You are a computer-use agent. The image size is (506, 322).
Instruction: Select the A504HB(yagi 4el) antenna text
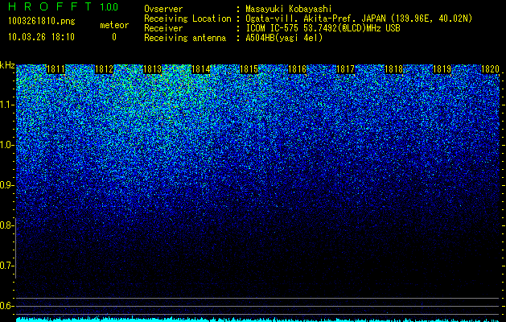pos(284,38)
